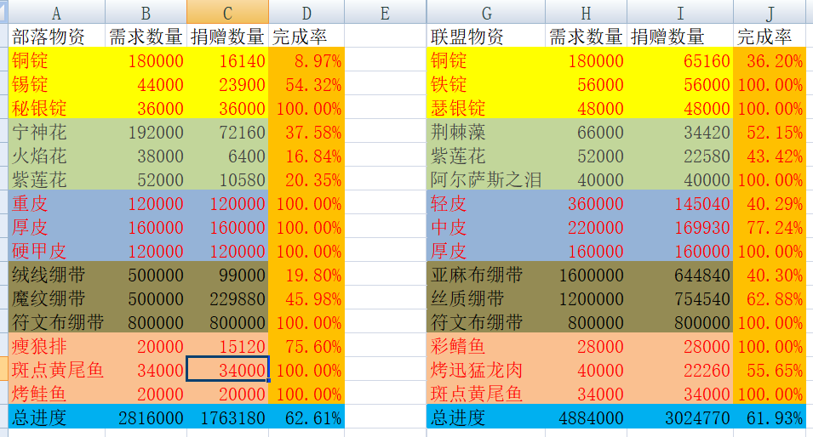
Task: Select column C header
Action: [x=227, y=12]
